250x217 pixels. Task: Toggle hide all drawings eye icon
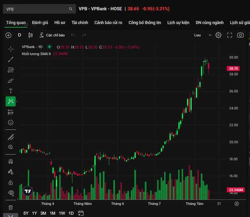coord(11,193)
